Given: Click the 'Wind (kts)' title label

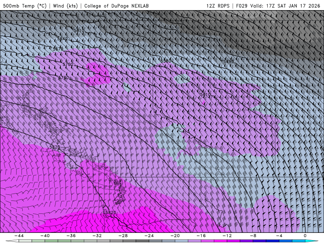Looking at the screenshot, I should click(x=65, y=6).
